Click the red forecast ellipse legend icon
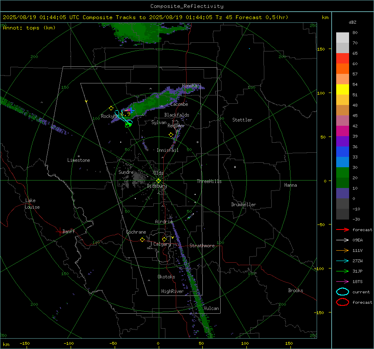 click(342, 302)
